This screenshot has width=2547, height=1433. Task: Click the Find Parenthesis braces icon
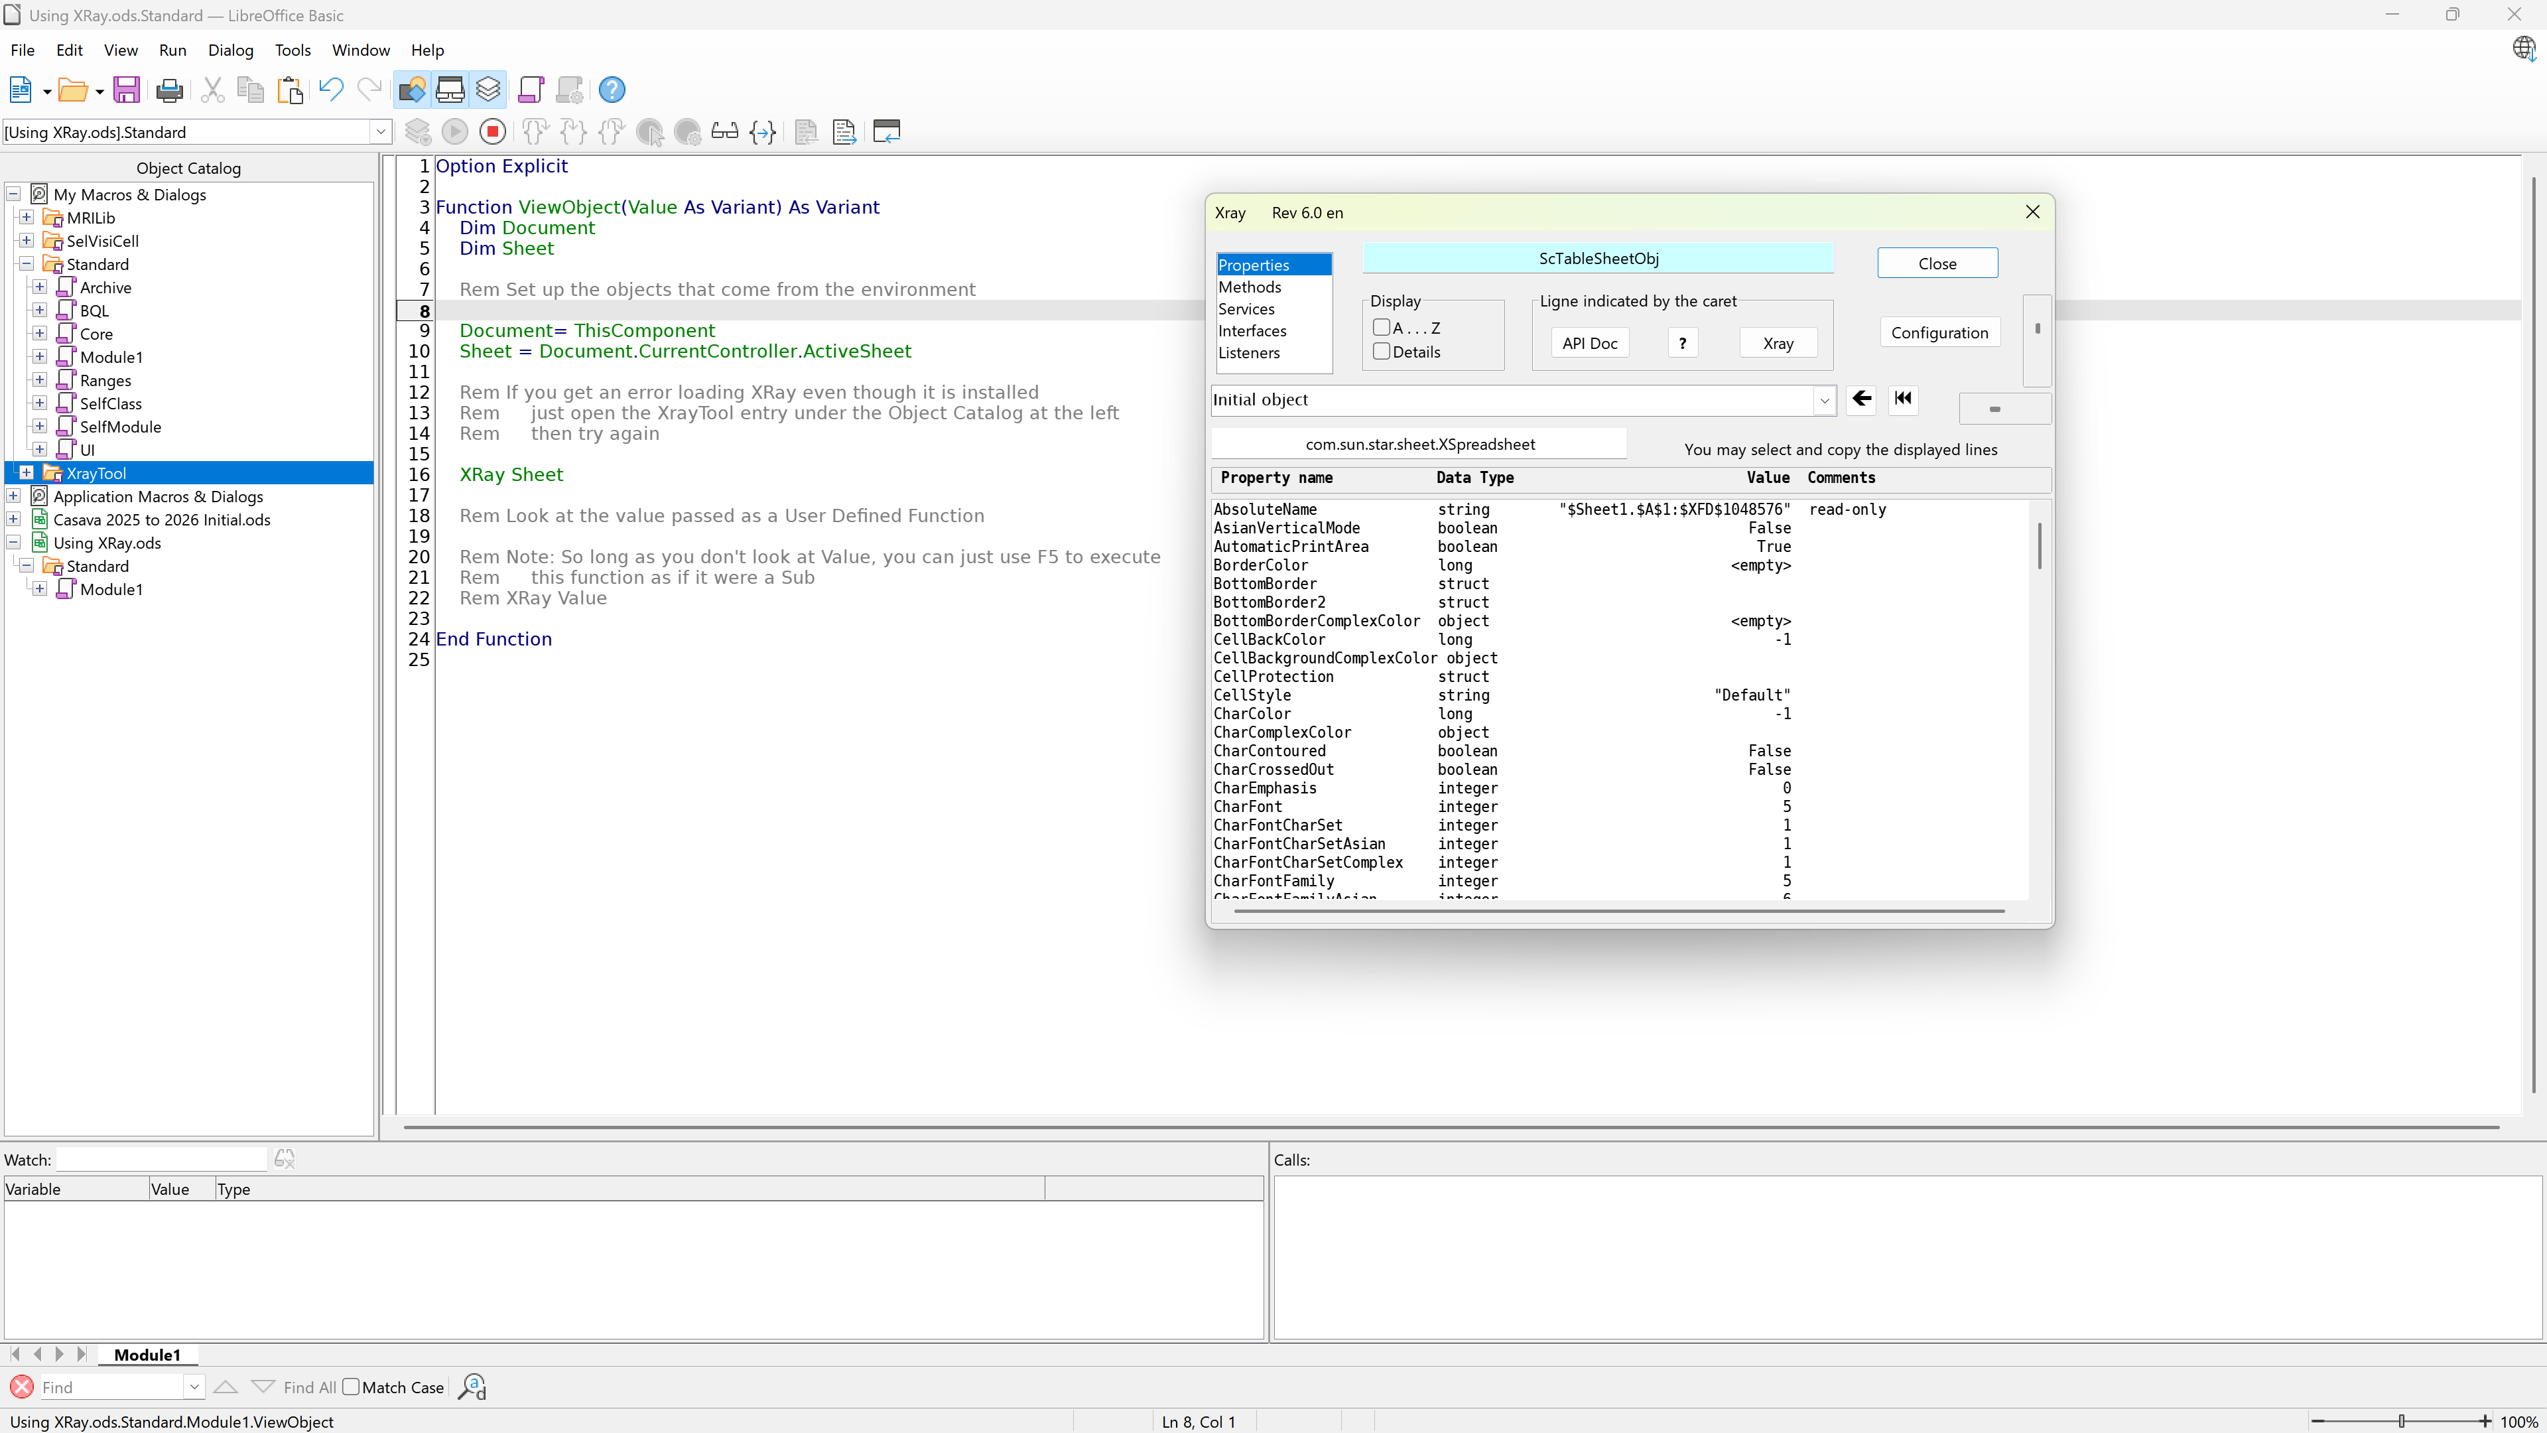[x=763, y=131]
